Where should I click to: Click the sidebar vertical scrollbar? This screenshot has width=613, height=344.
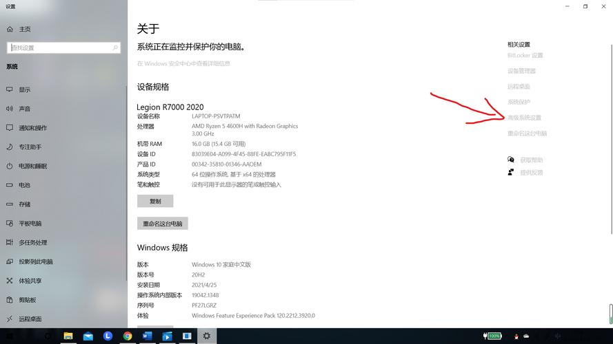tap(126, 183)
